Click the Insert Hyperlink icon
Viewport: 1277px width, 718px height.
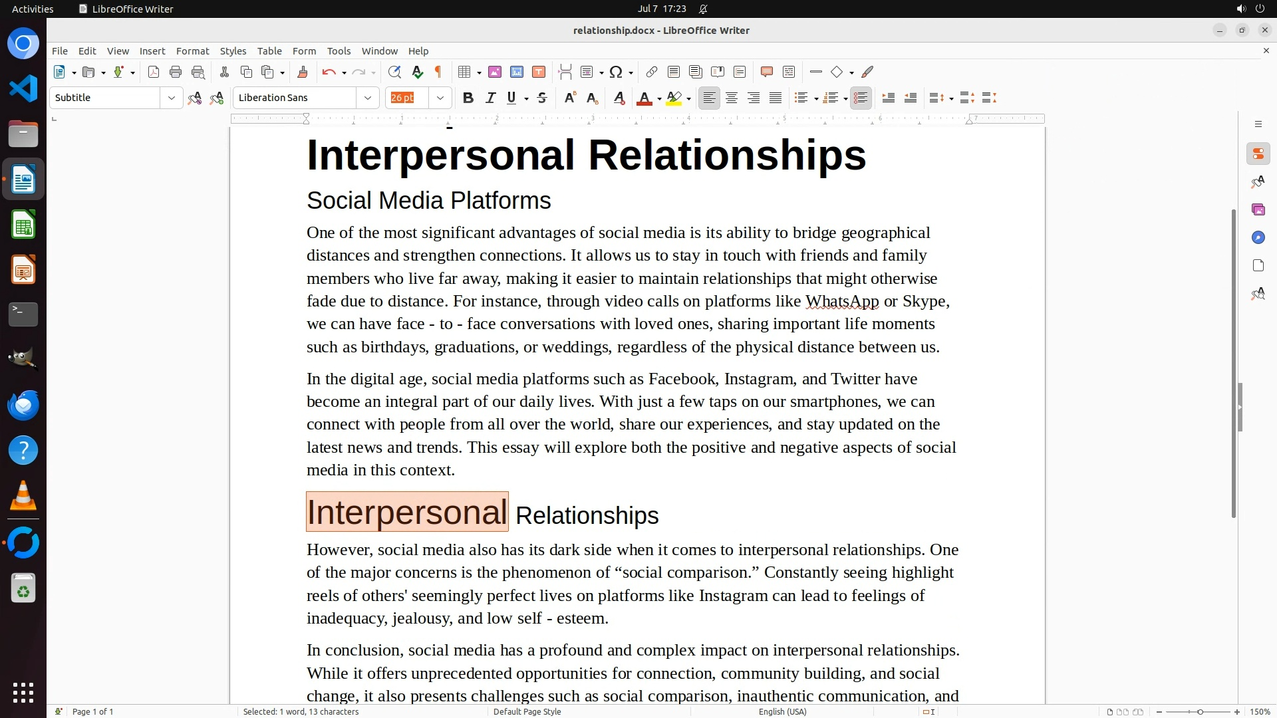click(x=652, y=72)
